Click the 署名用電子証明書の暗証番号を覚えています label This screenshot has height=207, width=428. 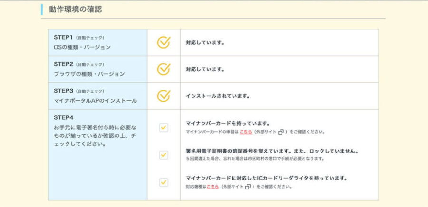(x=272, y=151)
